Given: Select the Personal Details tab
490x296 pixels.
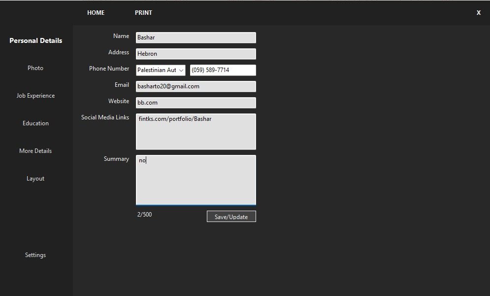Looking at the screenshot, I should [x=36, y=40].
